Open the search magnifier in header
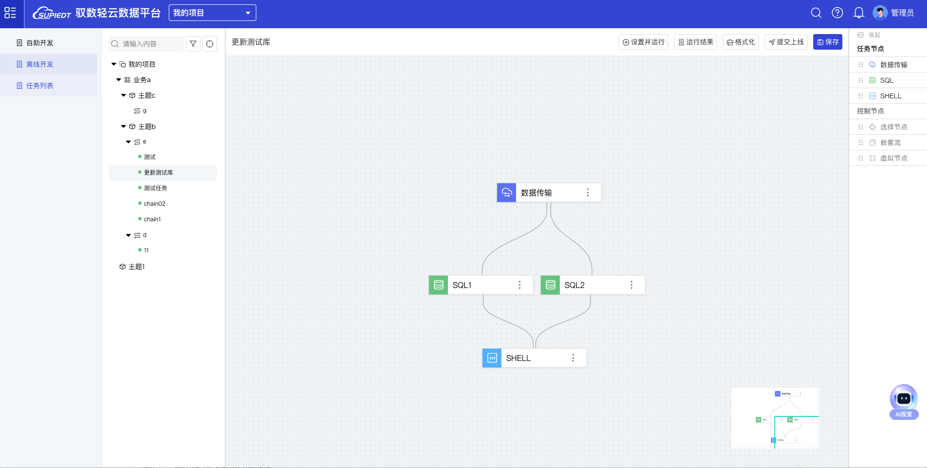Viewport: 927px width, 468px height. [x=816, y=13]
